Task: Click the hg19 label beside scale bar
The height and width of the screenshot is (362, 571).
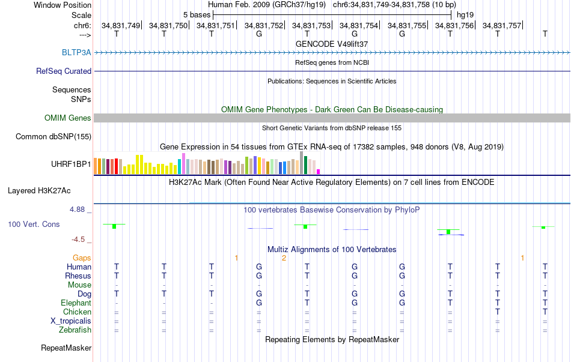Action: point(465,15)
